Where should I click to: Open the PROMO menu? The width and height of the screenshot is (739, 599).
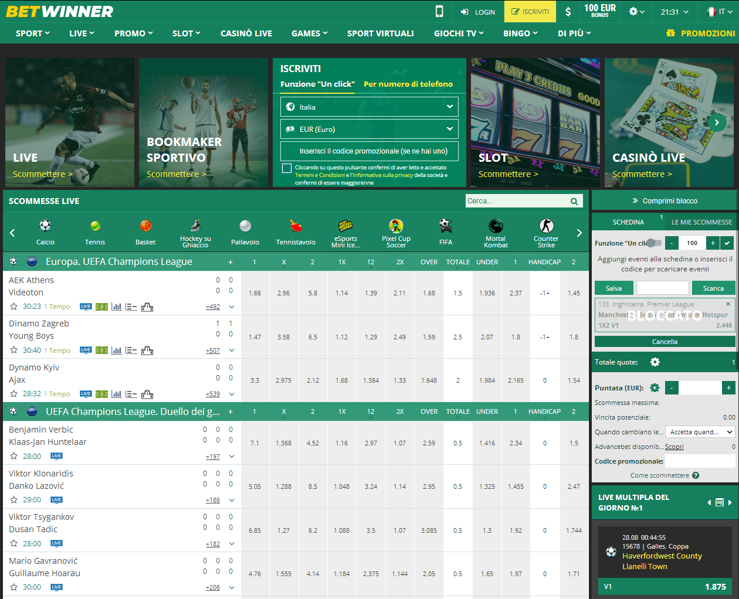pos(134,33)
